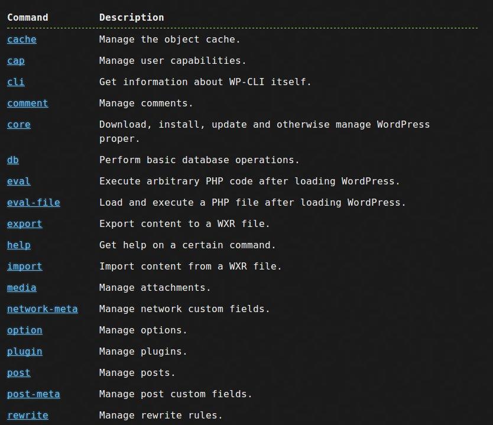The height and width of the screenshot is (425, 493).
Task: Open the import command link
Action: coord(24,266)
